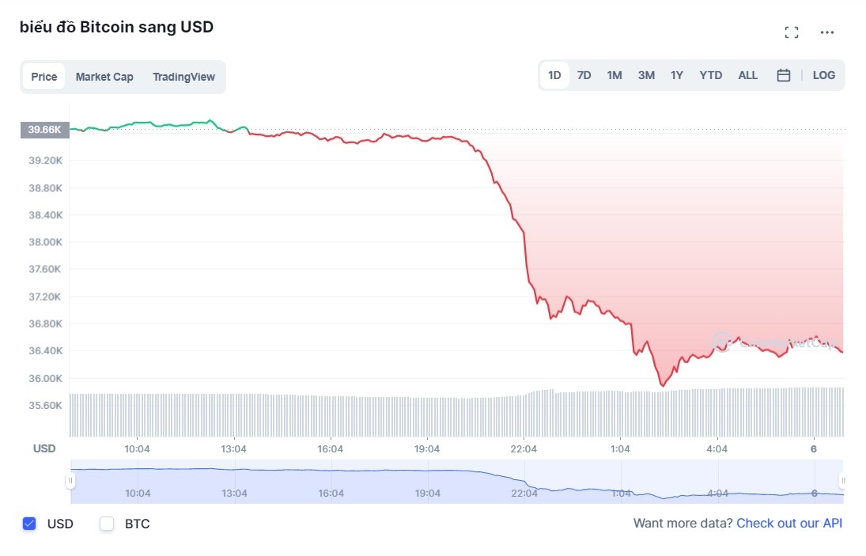Select the 7D time range
The image size is (866, 556).
point(584,74)
